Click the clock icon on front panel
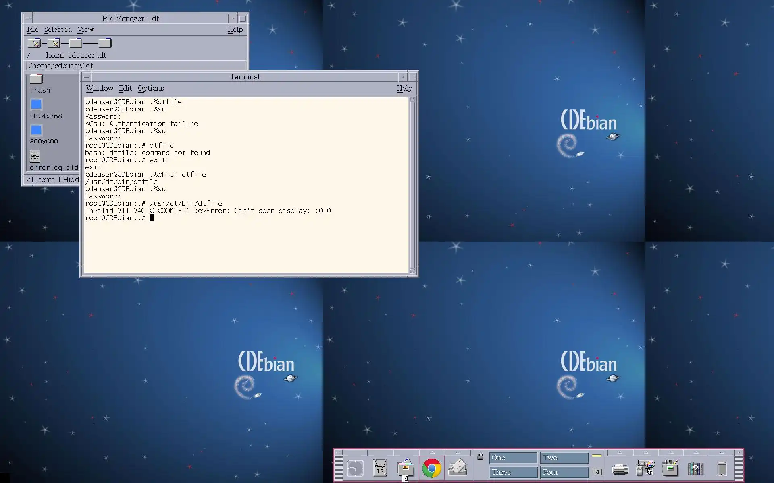This screenshot has height=483, width=774. [x=355, y=468]
